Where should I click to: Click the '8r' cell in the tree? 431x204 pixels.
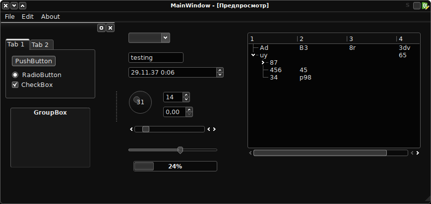tap(352, 48)
